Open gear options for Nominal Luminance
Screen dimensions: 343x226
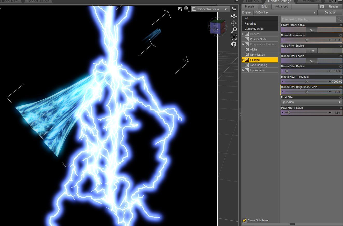(x=341, y=35)
